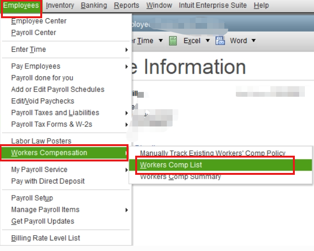The image size is (314, 251).
Task: Open the Reports menu
Action: point(127,5)
